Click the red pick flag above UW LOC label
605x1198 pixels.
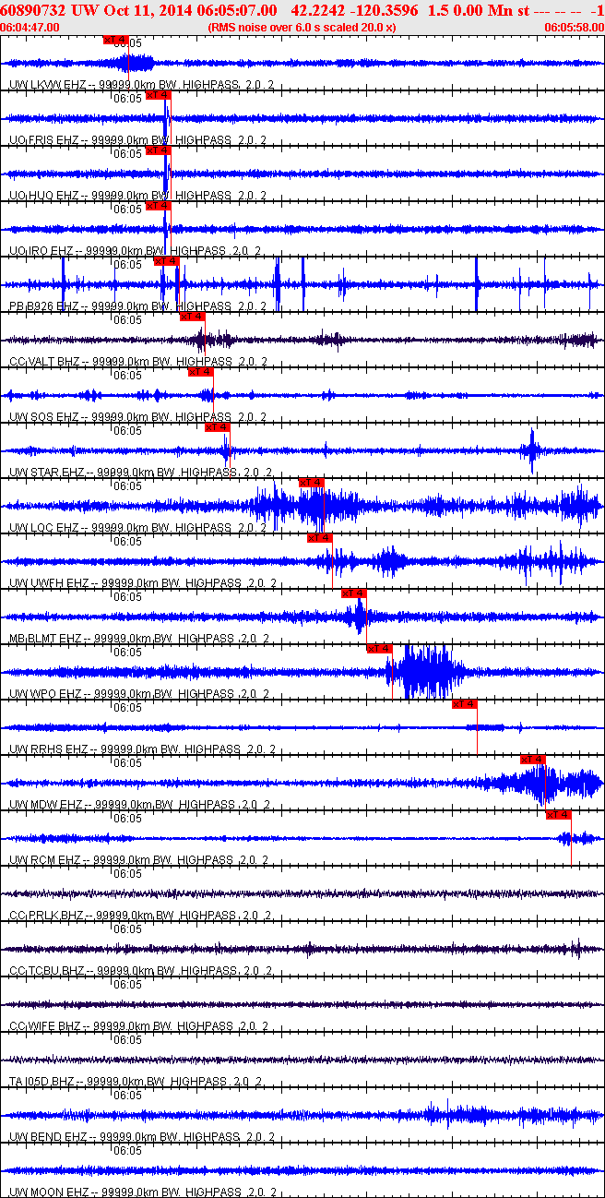(312, 483)
